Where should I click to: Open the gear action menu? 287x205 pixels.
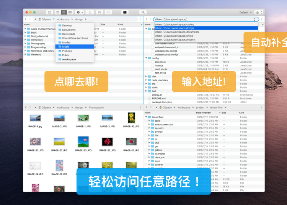click(79, 13)
